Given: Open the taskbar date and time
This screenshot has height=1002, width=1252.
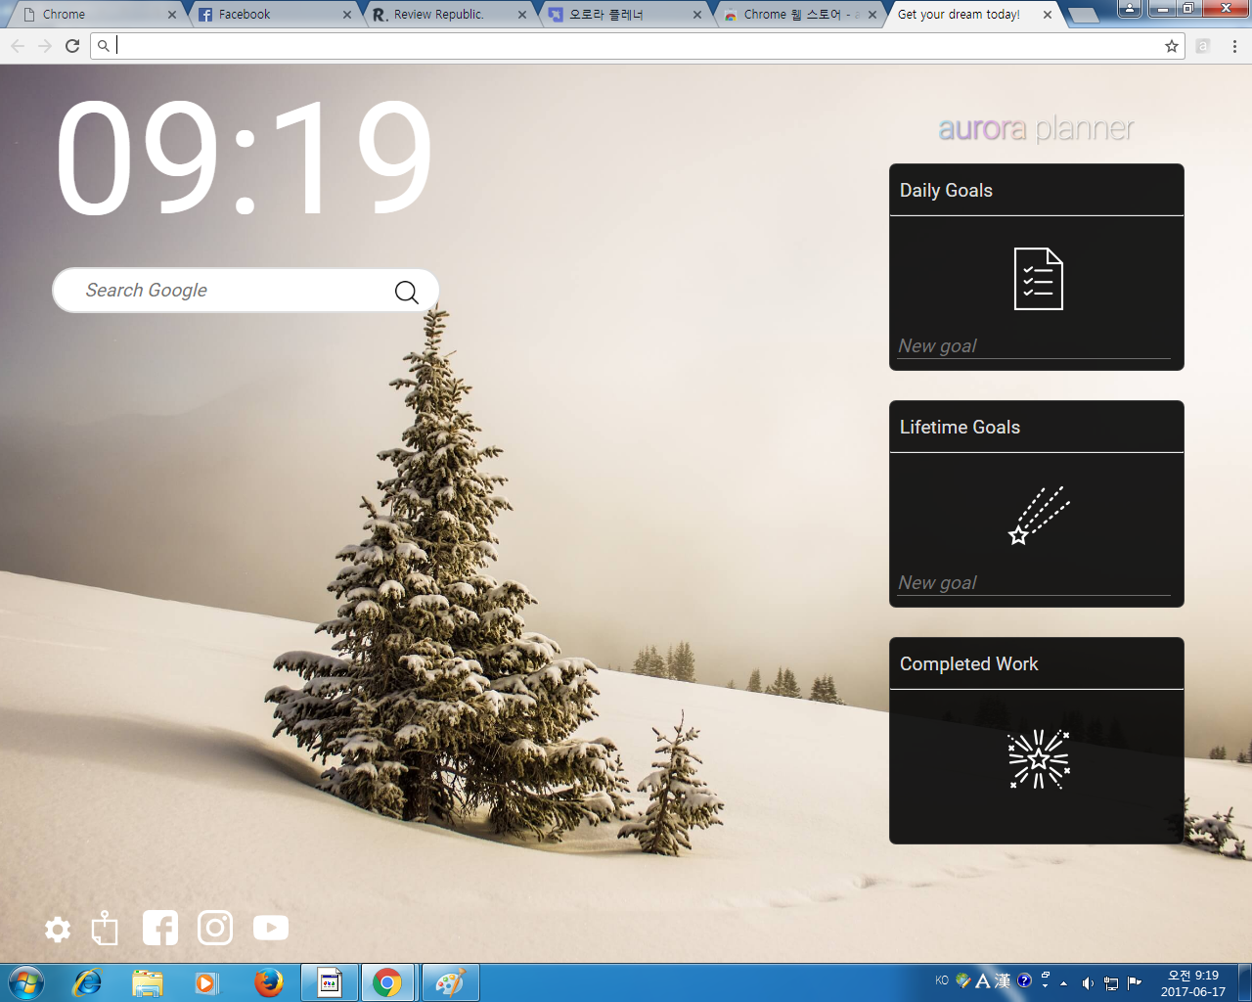Looking at the screenshot, I should [x=1193, y=983].
